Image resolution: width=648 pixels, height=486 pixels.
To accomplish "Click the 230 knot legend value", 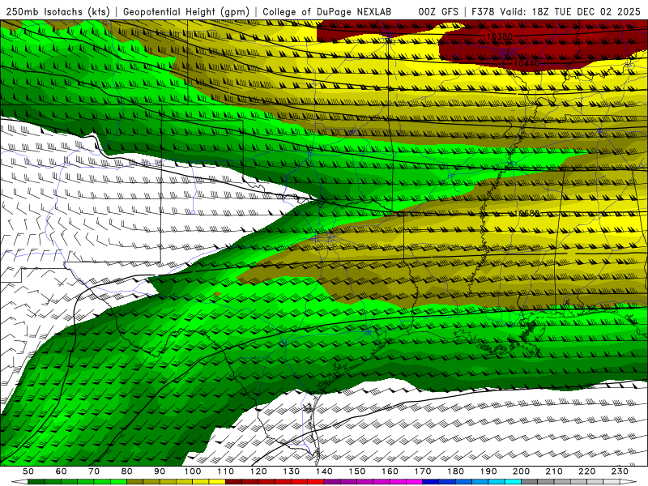I will pyautogui.click(x=620, y=471).
